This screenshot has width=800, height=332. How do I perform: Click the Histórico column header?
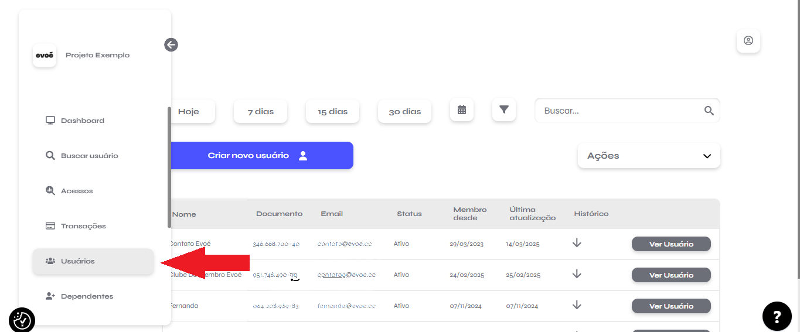click(x=591, y=214)
